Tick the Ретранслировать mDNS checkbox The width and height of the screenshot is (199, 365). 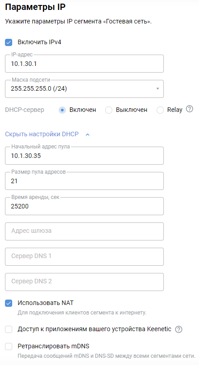pos(9,347)
